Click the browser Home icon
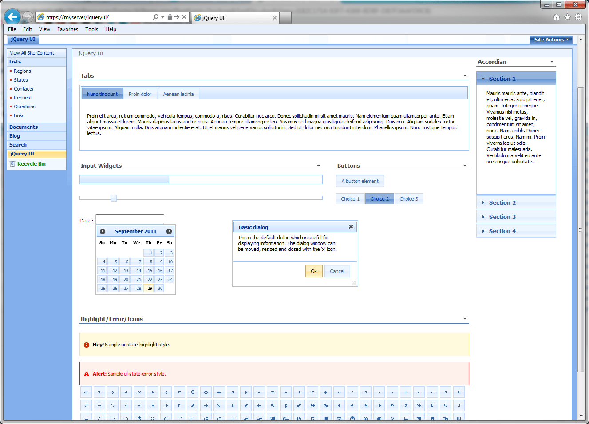This screenshot has height=424, width=589. 557,17
